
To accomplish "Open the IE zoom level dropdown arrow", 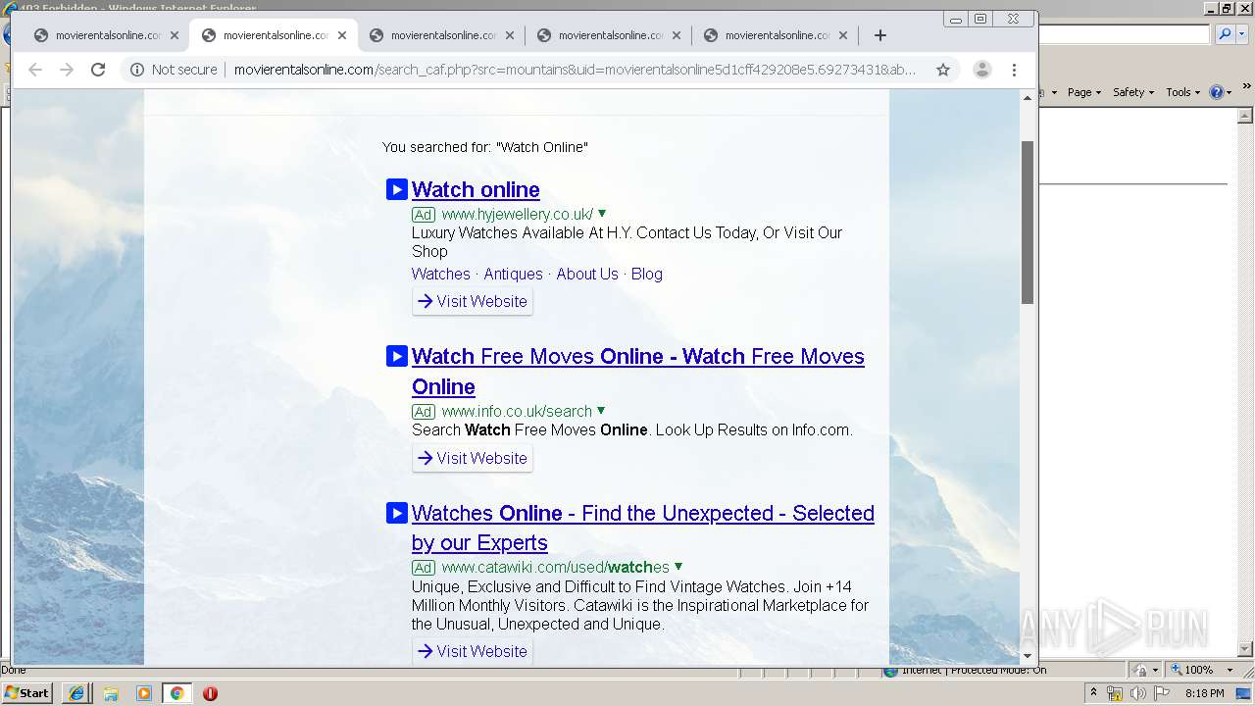I will click(1230, 670).
